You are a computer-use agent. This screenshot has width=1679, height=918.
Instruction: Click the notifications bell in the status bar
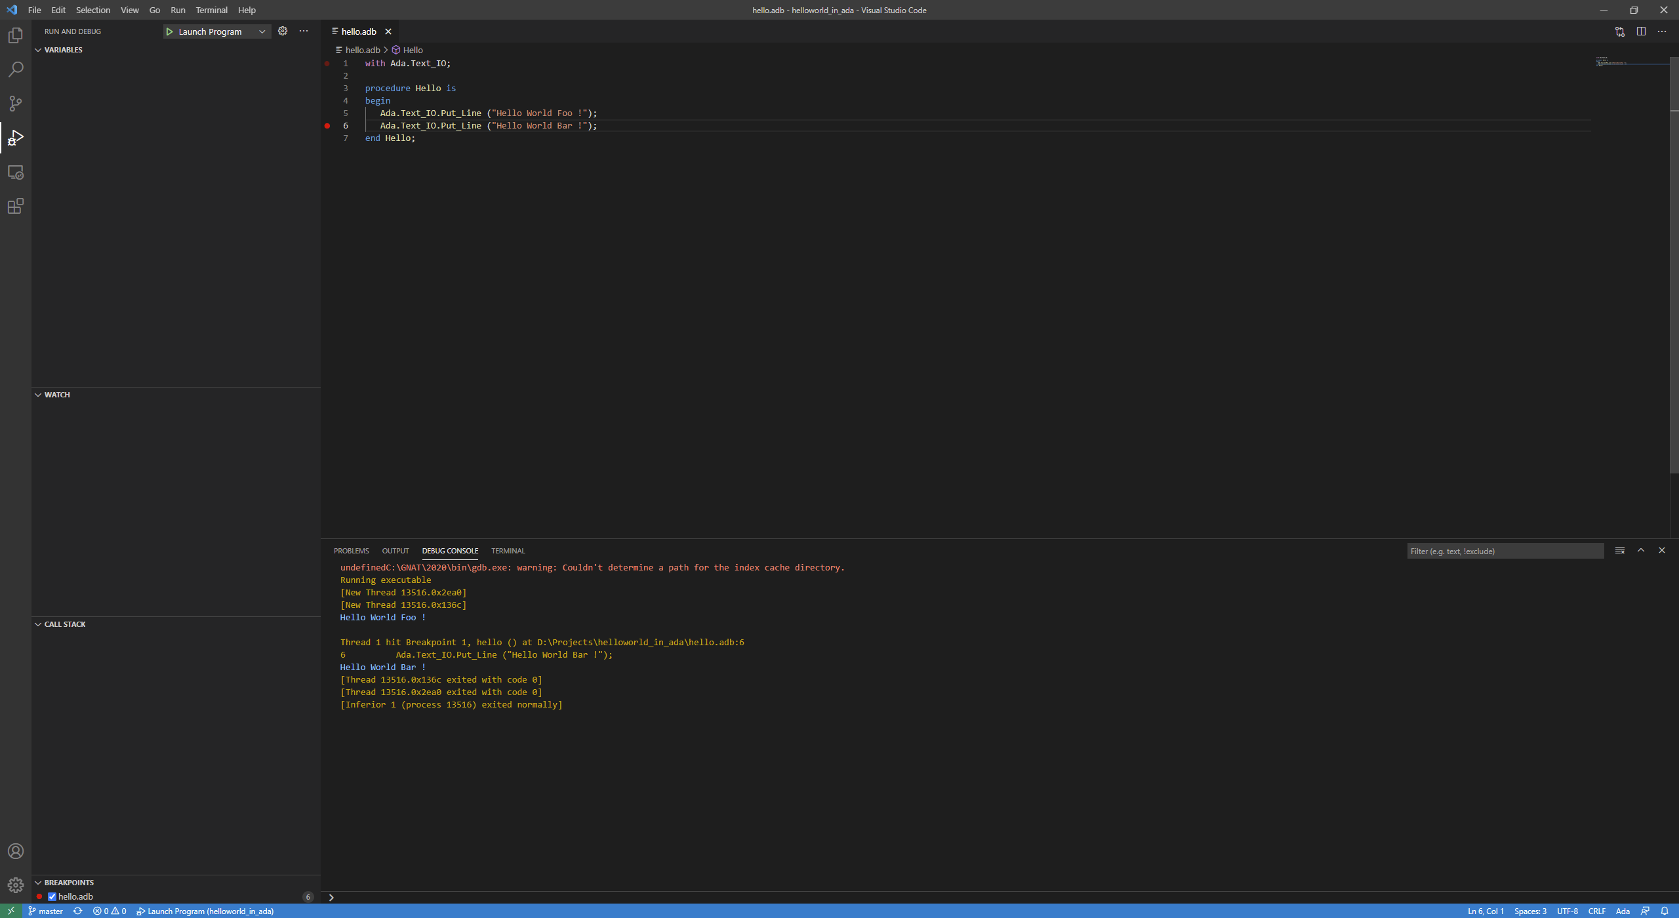1664,911
